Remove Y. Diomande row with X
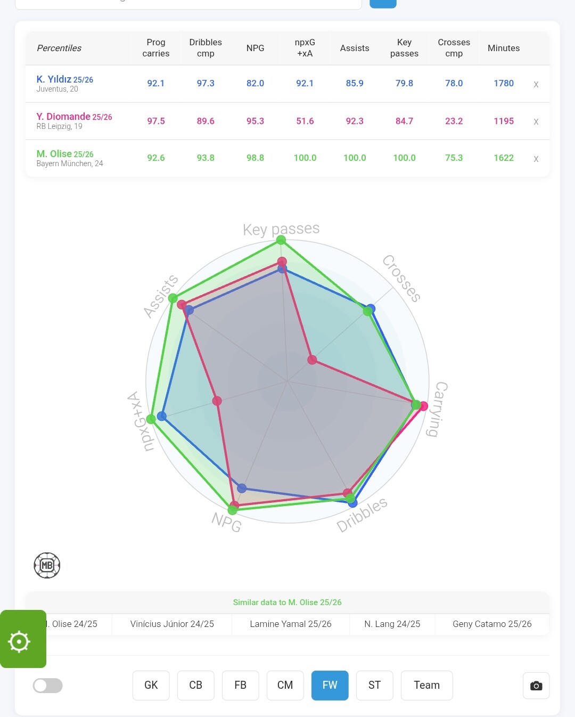This screenshot has width=575, height=717. 536,121
